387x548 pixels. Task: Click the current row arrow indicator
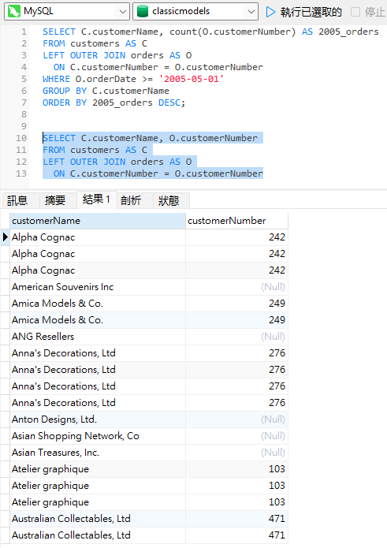click(x=6, y=237)
